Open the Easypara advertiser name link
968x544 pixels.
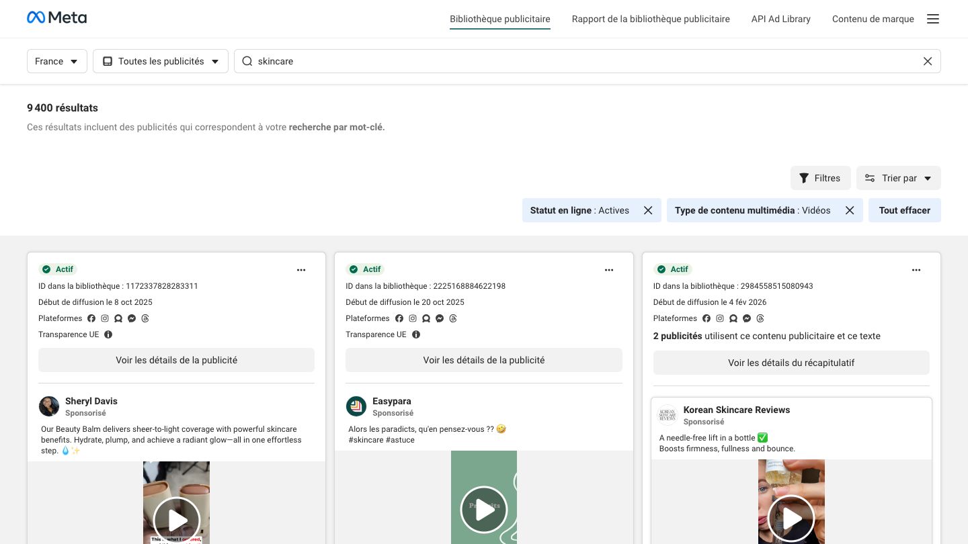(x=392, y=401)
